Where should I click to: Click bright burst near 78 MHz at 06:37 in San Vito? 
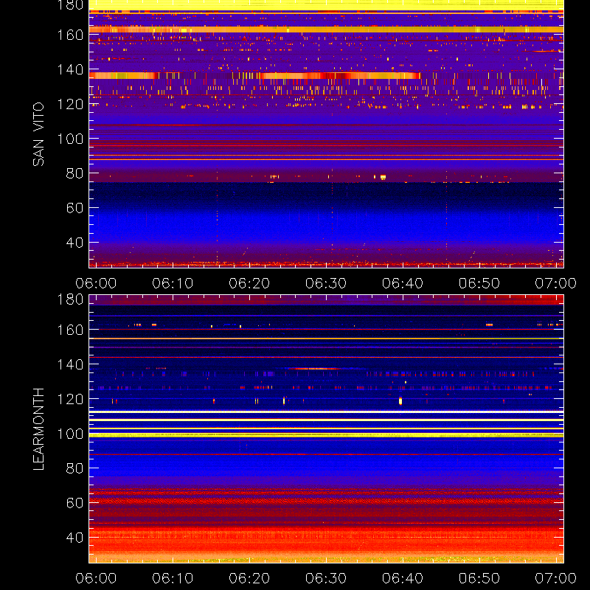(383, 177)
